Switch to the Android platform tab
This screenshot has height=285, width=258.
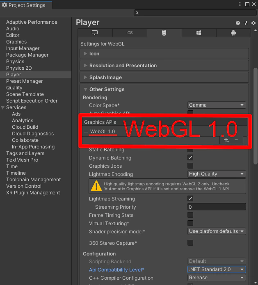pos(233,33)
